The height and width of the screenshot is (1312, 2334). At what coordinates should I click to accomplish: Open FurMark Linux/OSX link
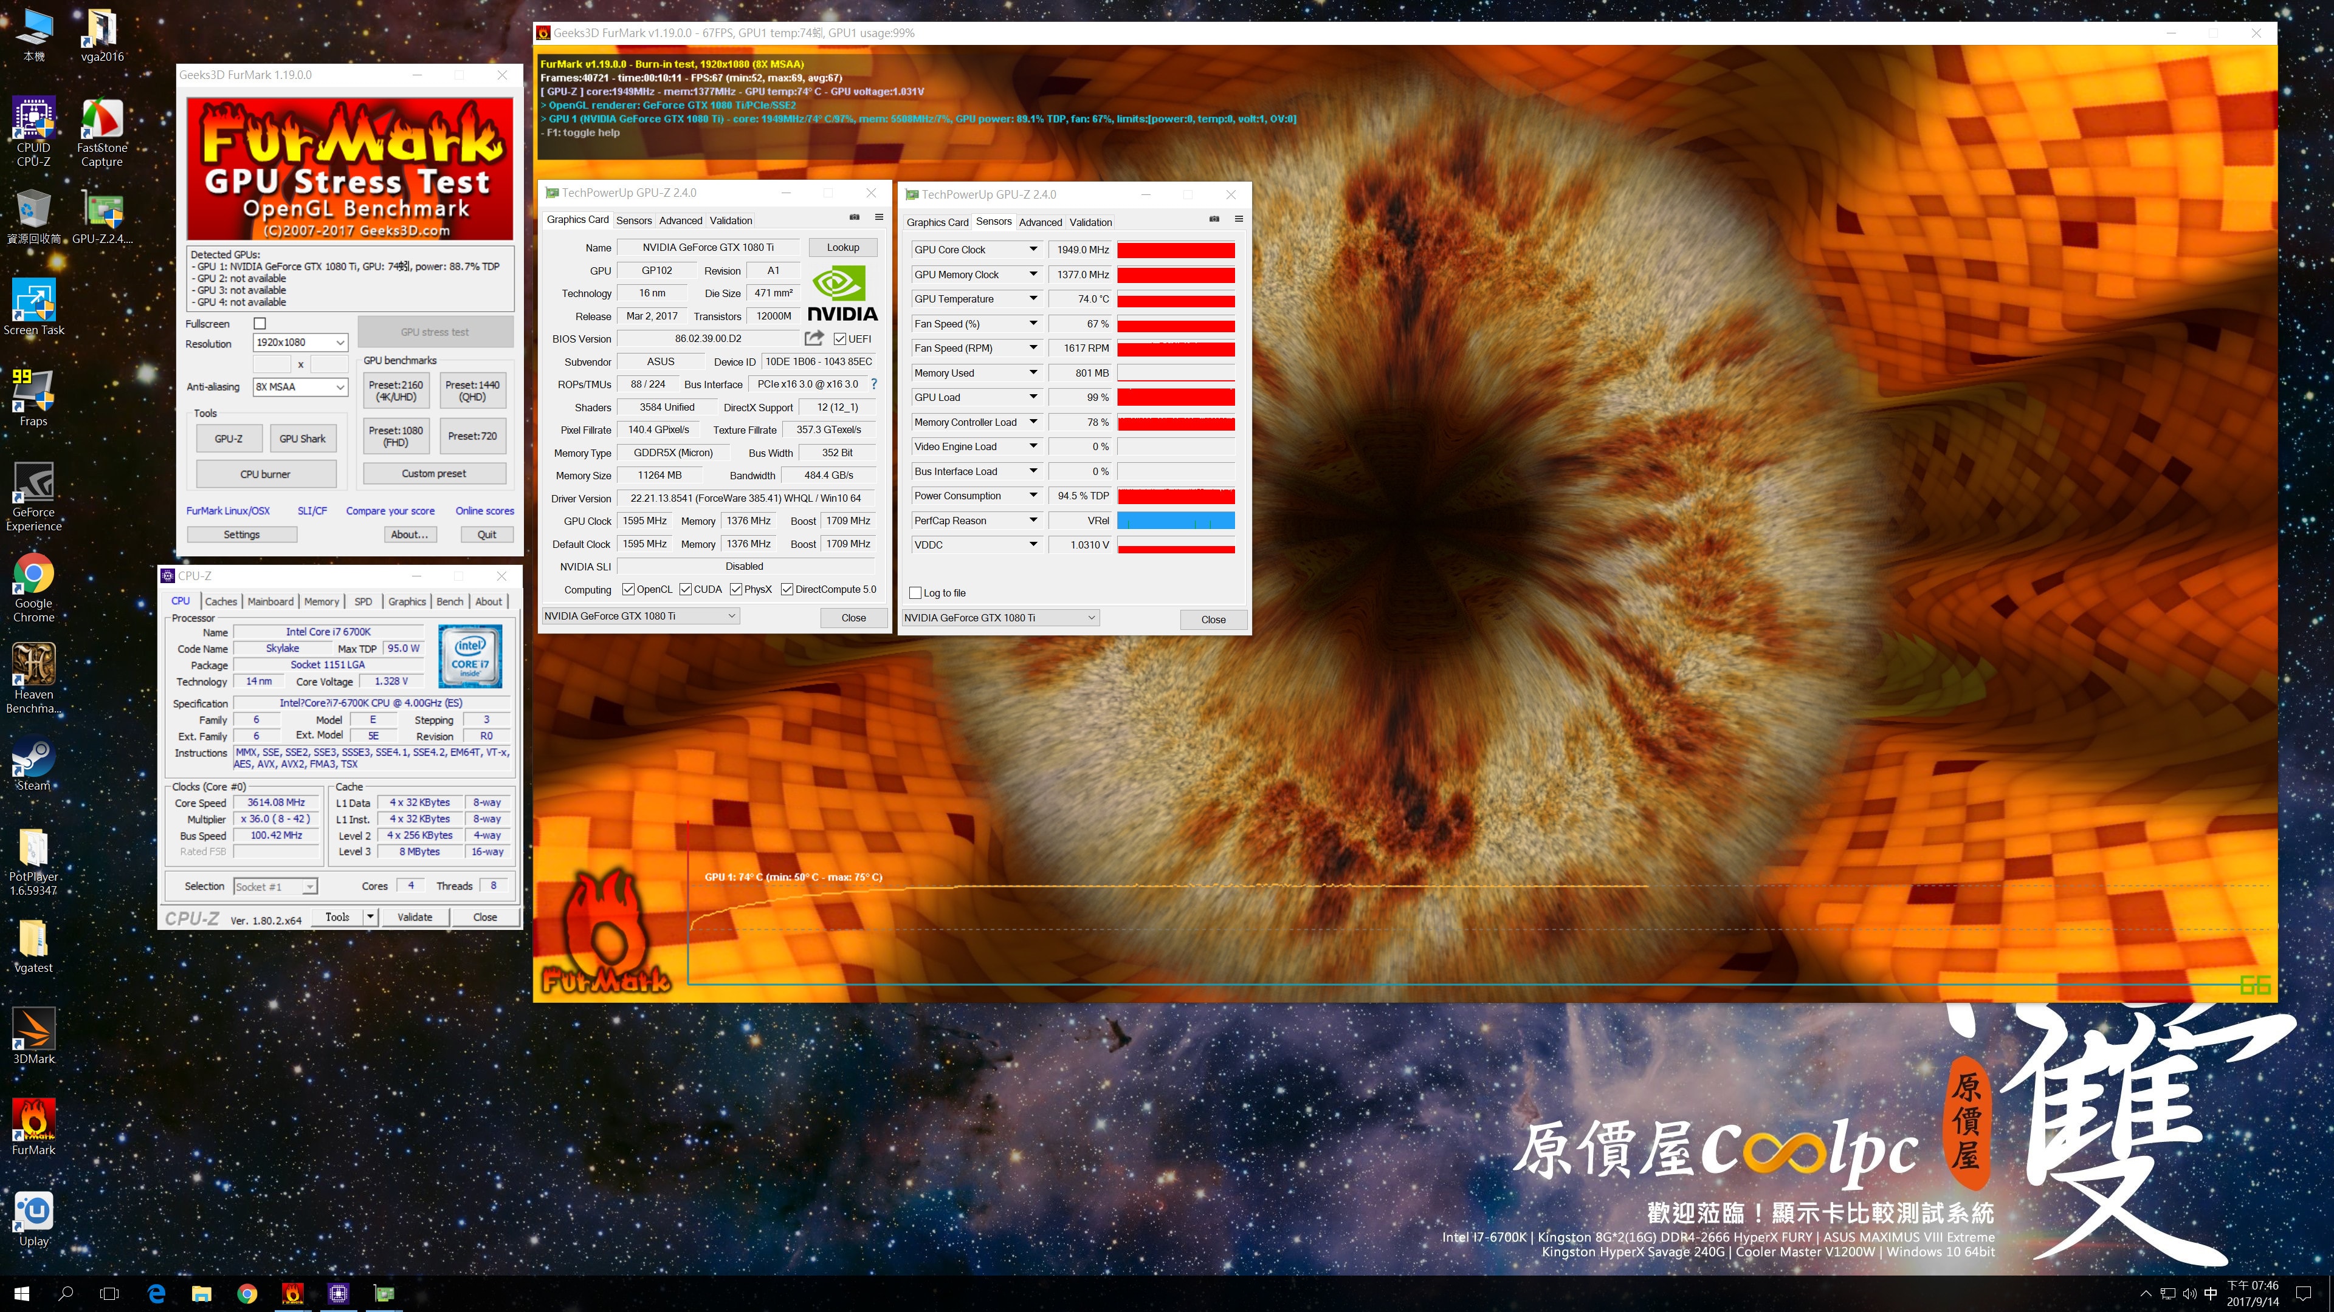[x=227, y=511]
